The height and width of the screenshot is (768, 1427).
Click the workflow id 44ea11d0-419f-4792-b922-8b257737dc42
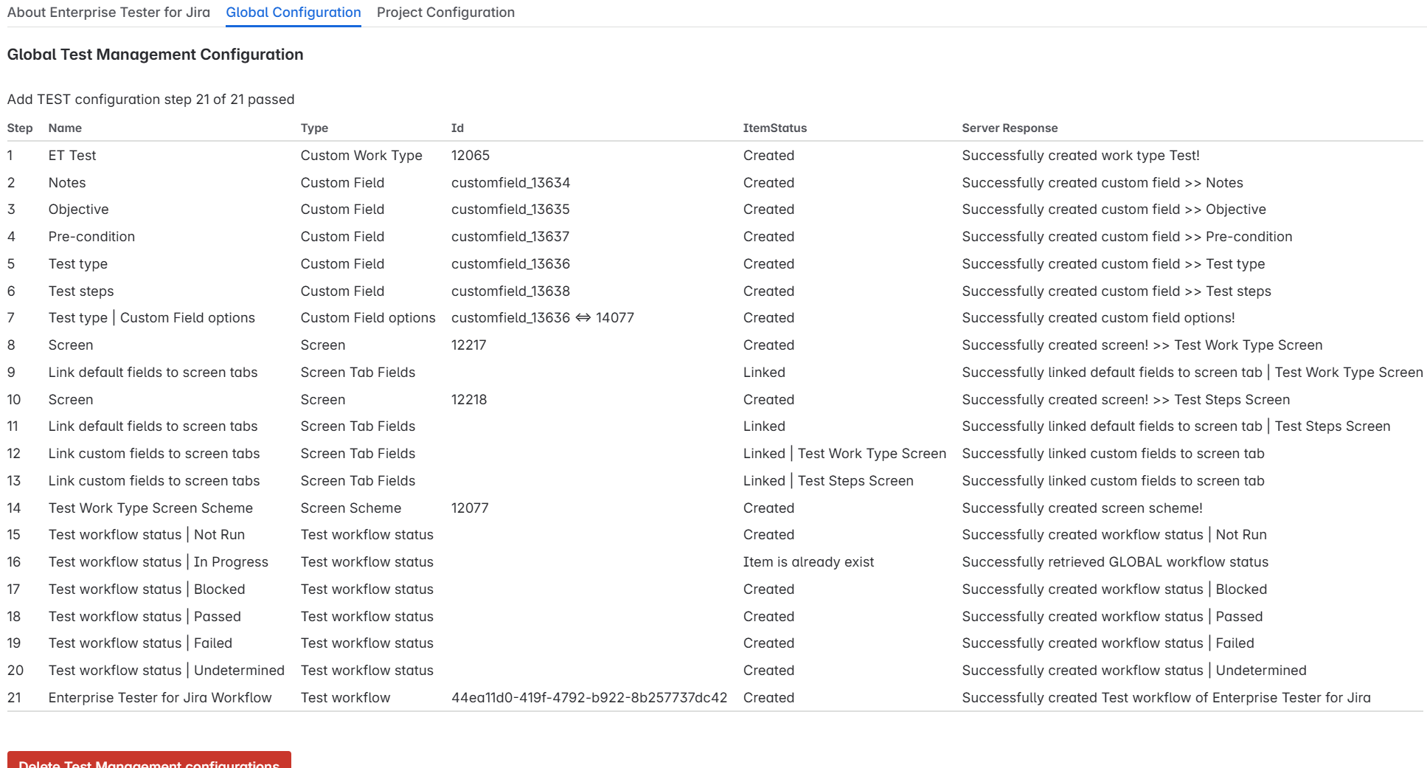pyautogui.click(x=588, y=698)
